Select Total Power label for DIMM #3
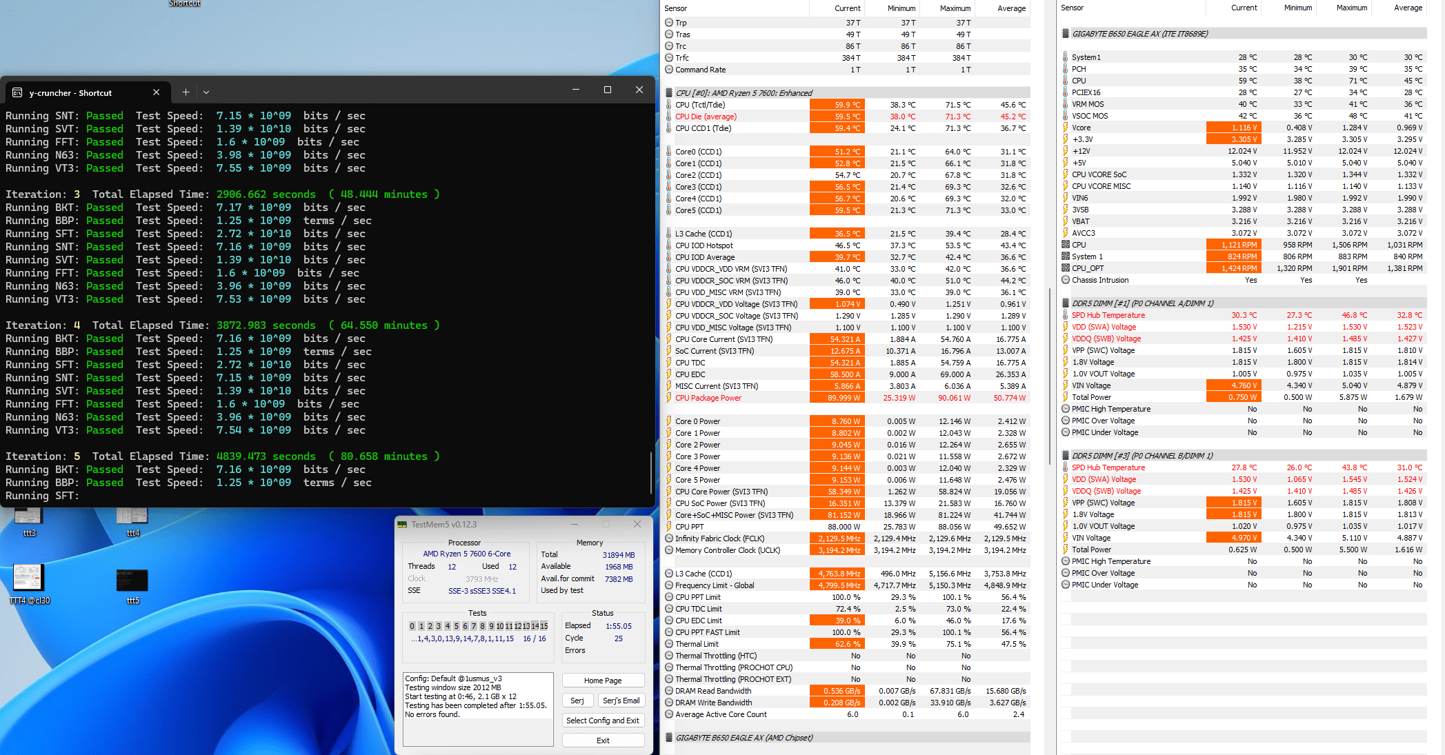 pyautogui.click(x=1091, y=550)
